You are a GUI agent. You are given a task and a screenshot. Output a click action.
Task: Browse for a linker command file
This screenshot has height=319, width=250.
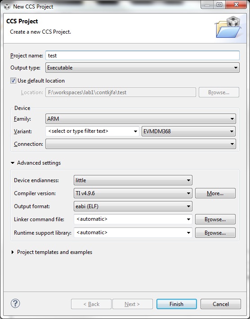215,219
